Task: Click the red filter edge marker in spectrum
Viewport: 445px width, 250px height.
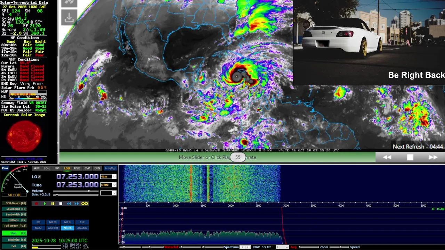Action: click(283, 226)
